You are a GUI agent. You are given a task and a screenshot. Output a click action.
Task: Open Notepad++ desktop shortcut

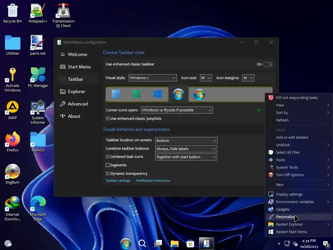coord(38,13)
